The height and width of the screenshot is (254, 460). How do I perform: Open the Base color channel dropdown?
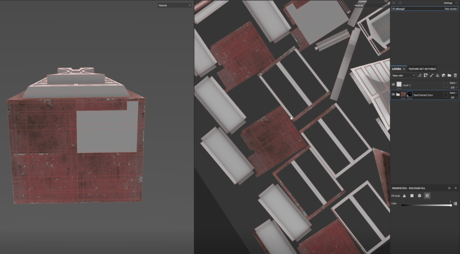coord(403,75)
